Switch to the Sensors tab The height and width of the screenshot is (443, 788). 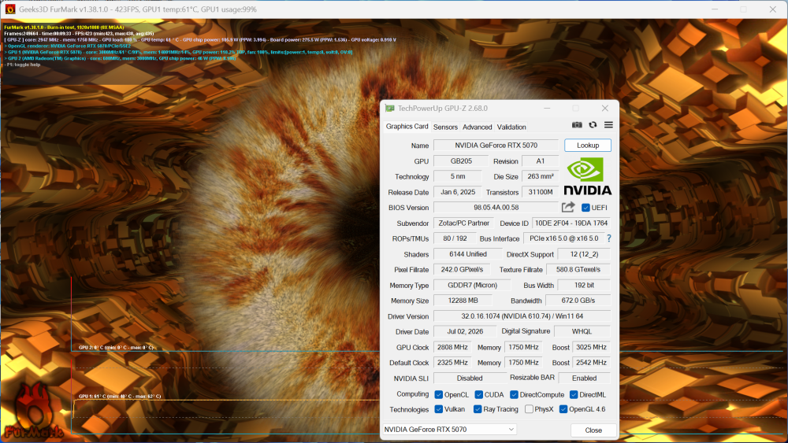445,127
